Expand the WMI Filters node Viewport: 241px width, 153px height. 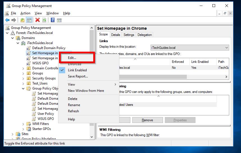[23, 124]
